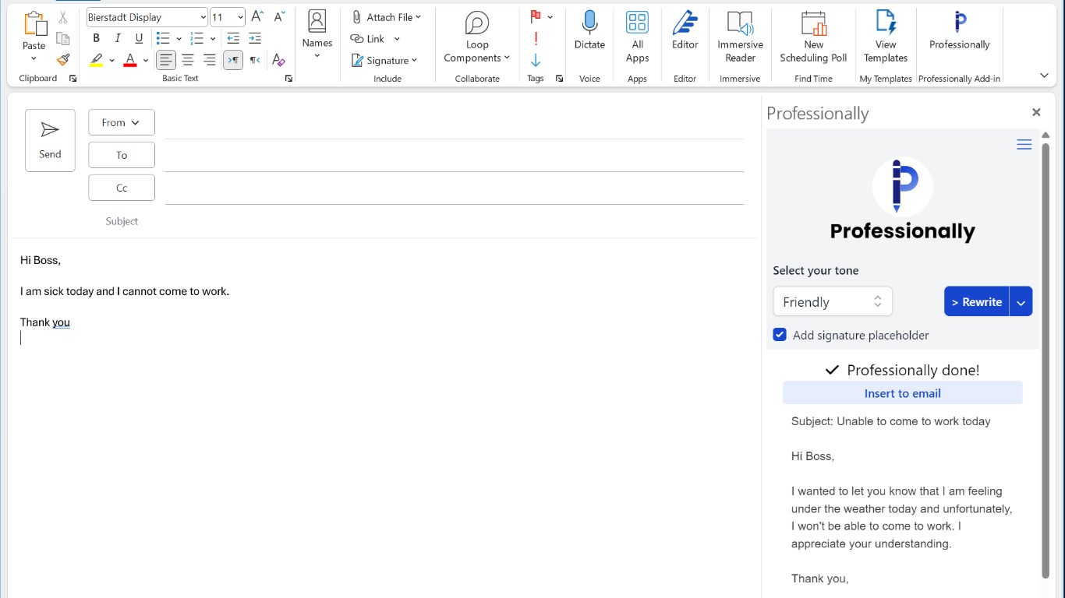The width and height of the screenshot is (1065, 598).
Task: Open All Apps
Action: point(637,37)
